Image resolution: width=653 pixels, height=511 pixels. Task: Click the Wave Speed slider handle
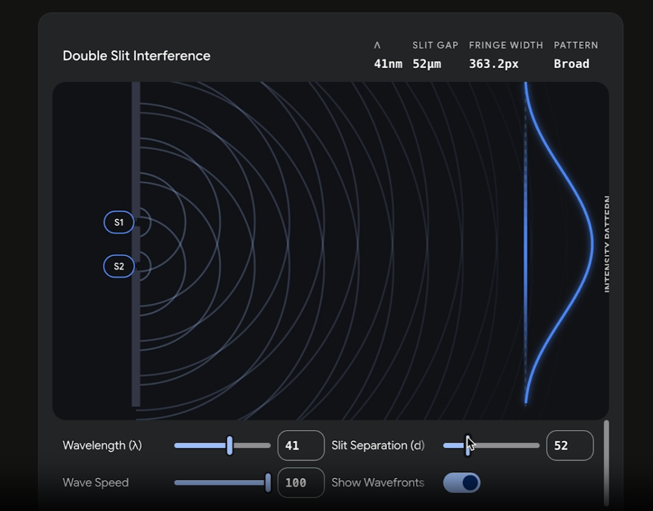268,483
